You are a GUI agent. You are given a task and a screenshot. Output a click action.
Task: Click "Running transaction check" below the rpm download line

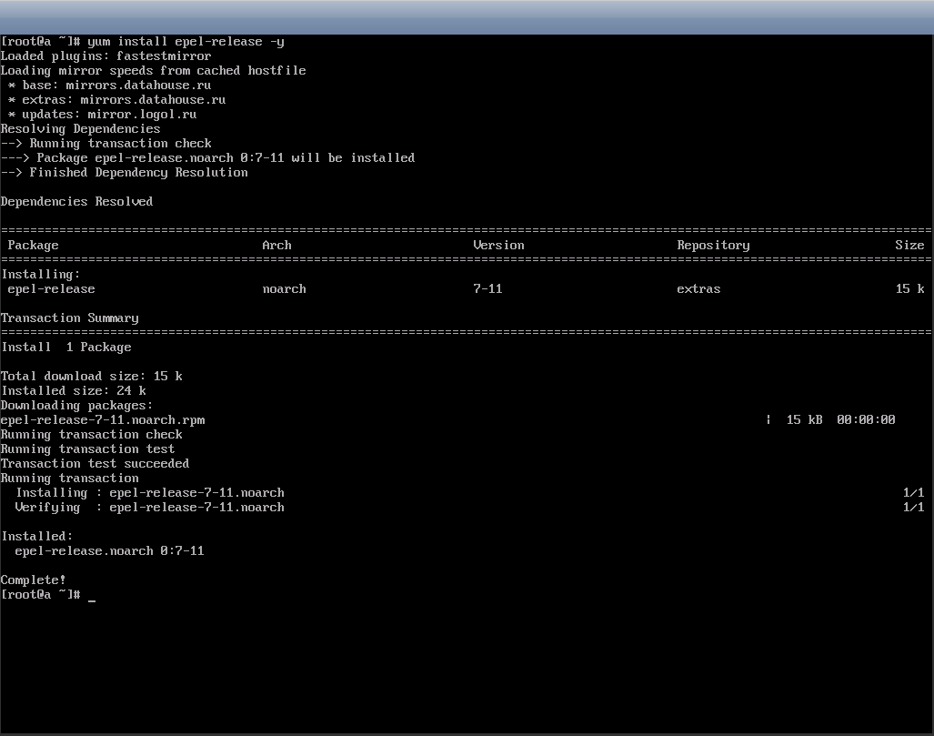tap(92, 435)
